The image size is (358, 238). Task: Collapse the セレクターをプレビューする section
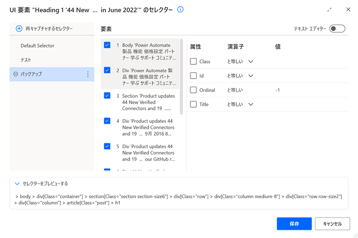pos(17,184)
